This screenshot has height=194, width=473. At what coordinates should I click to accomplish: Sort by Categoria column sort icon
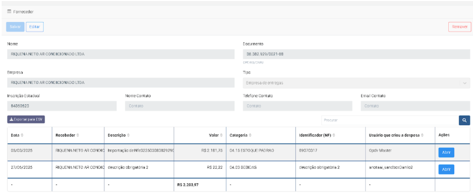(250, 135)
